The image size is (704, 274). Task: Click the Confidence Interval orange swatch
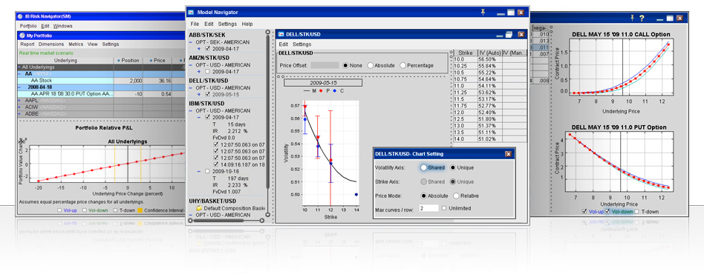[140, 210]
